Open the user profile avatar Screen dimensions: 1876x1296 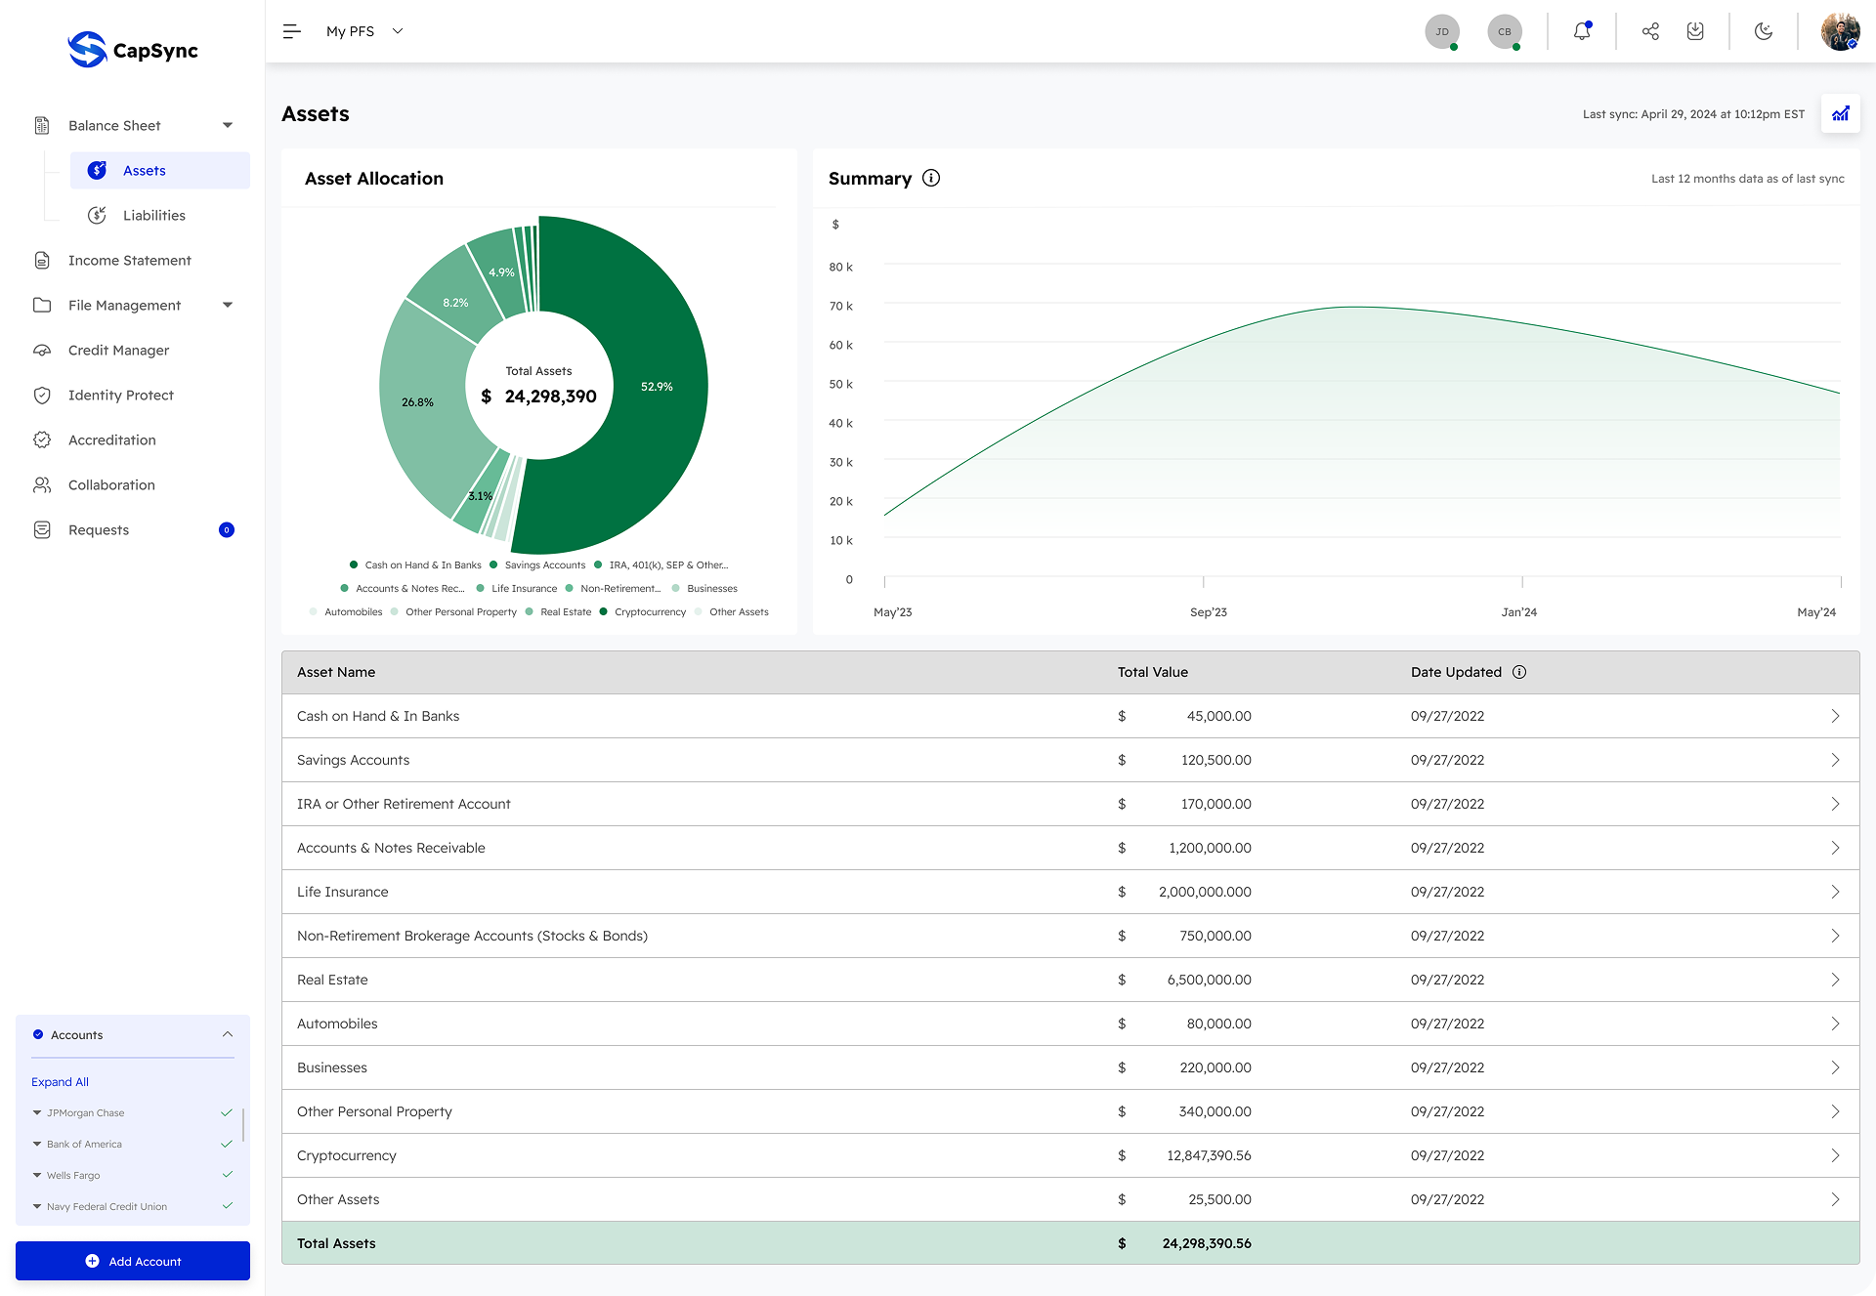tap(1840, 31)
